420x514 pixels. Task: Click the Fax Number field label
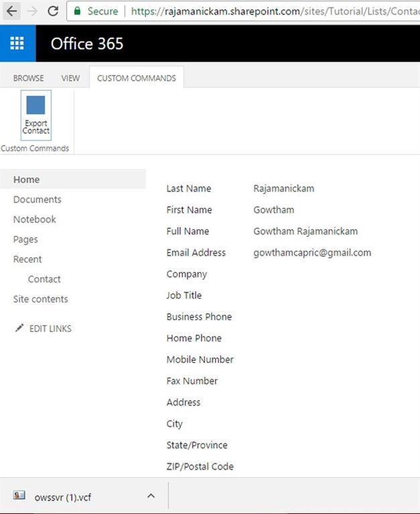[x=192, y=381]
